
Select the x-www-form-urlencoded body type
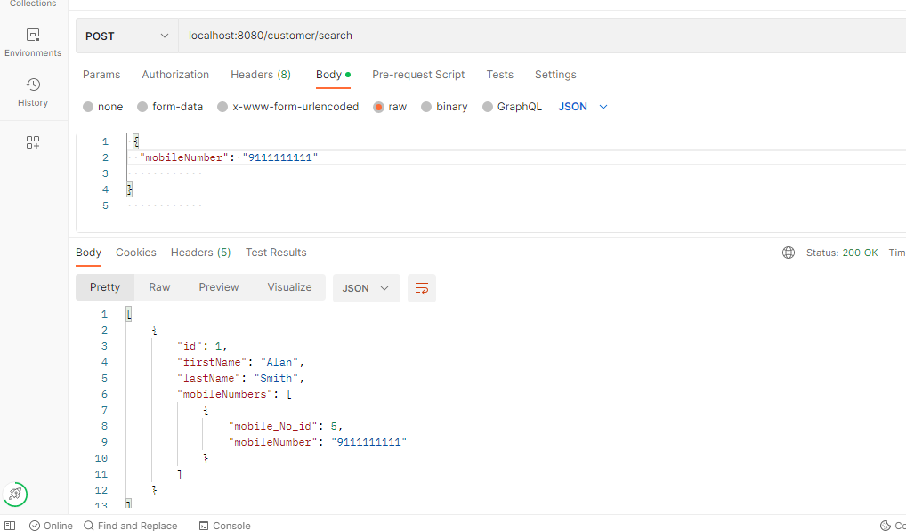tap(287, 107)
